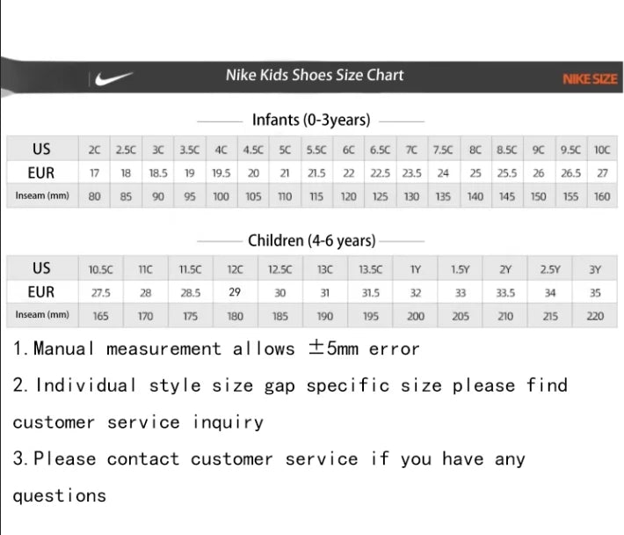
Task: Select US size '12C' cell
Action: [x=235, y=269]
